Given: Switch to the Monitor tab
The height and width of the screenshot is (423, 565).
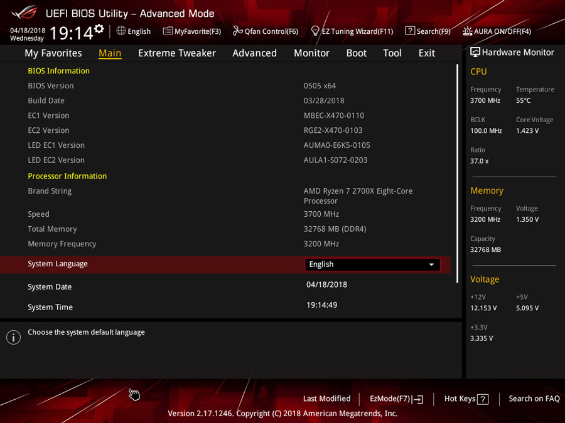Looking at the screenshot, I should point(311,53).
